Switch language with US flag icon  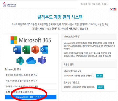[115, 9]
